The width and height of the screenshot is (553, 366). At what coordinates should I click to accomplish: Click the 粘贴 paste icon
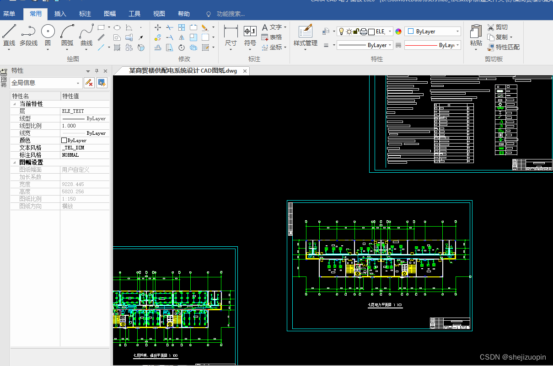[x=476, y=36]
